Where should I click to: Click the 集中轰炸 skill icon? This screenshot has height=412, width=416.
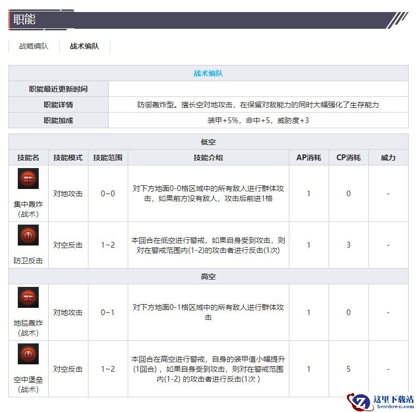coord(28,179)
